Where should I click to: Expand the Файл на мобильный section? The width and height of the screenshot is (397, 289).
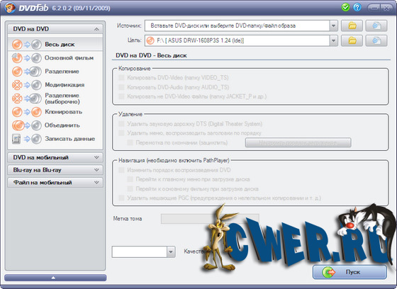pos(55,183)
